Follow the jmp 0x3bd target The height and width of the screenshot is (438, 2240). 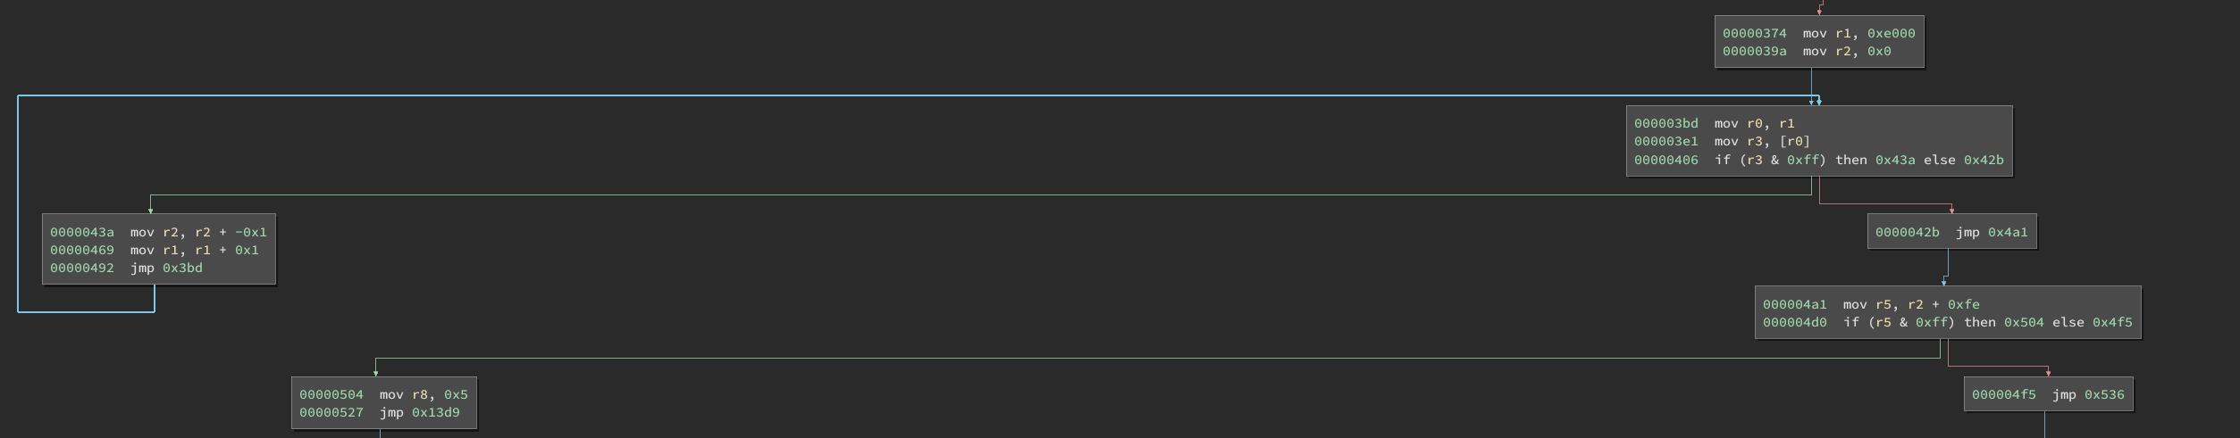click(x=182, y=269)
